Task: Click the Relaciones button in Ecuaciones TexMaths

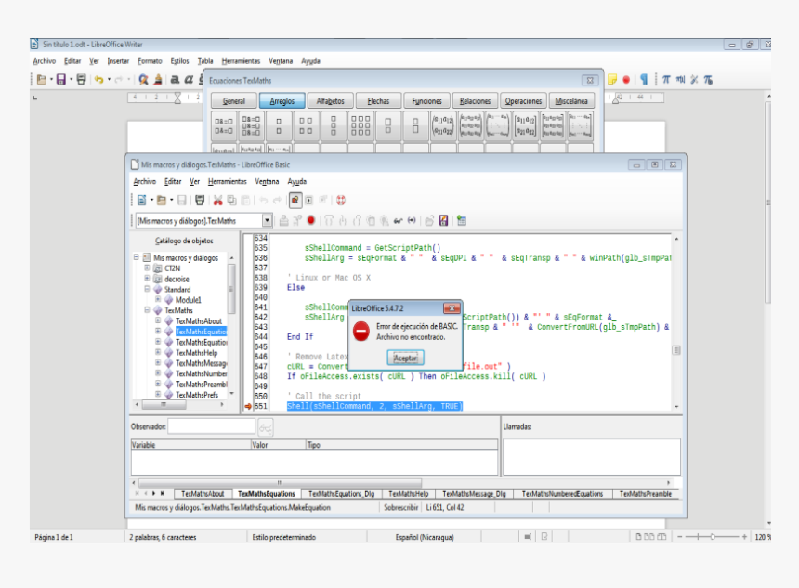Action: tap(475, 101)
